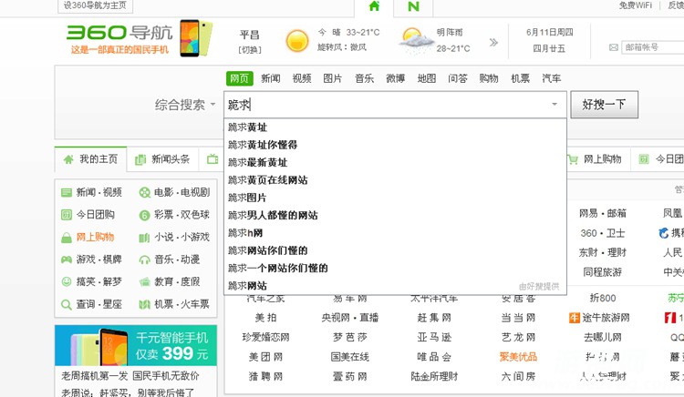Click the 查询·星座 magnifier icon
This screenshot has height=397, width=684.
coord(67,304)
